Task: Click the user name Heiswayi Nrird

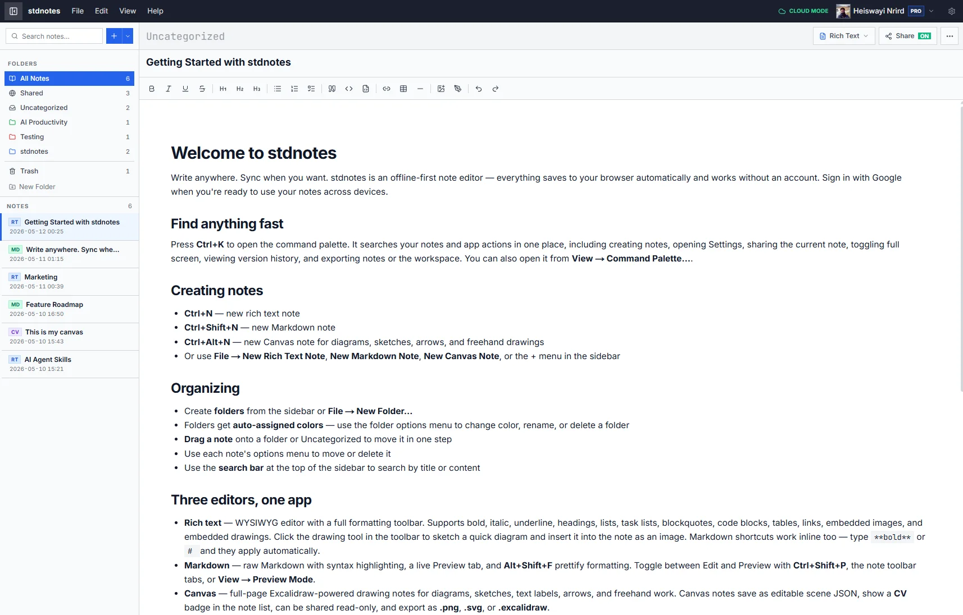Action: coord(879,11)
